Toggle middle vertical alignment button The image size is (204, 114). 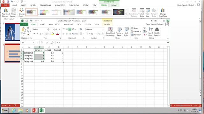pyautogui.click(x=67, y=29)
